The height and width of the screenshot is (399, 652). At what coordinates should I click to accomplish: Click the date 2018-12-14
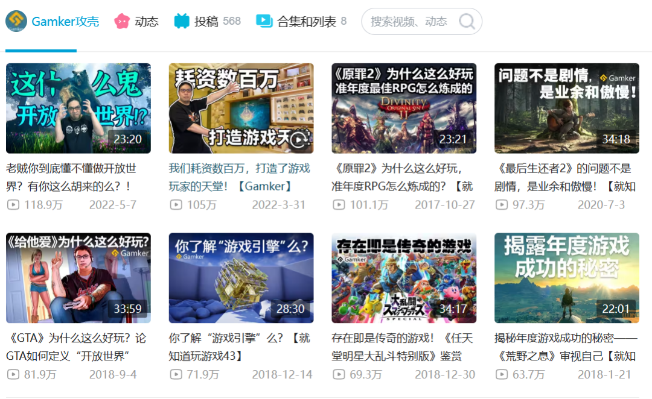click(282, 374)
